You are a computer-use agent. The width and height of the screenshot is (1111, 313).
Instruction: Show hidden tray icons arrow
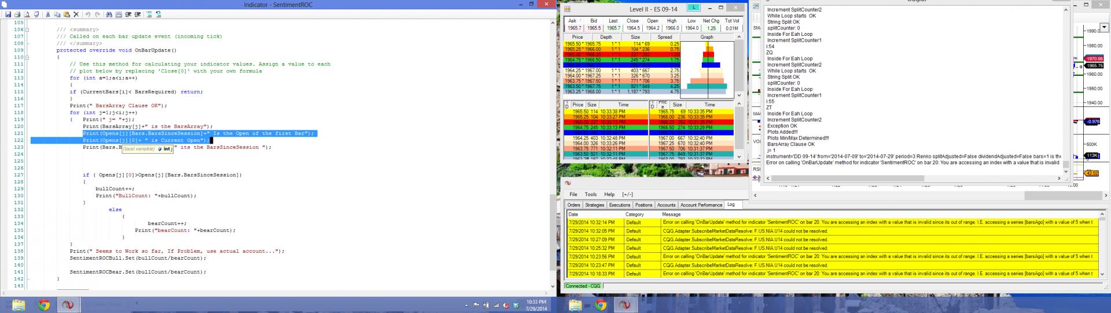tap(466, 305)
